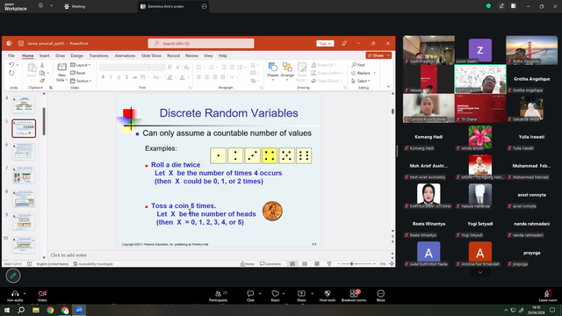
Task: Open the More options in Zoom toolbar
Action: [380, 296]
